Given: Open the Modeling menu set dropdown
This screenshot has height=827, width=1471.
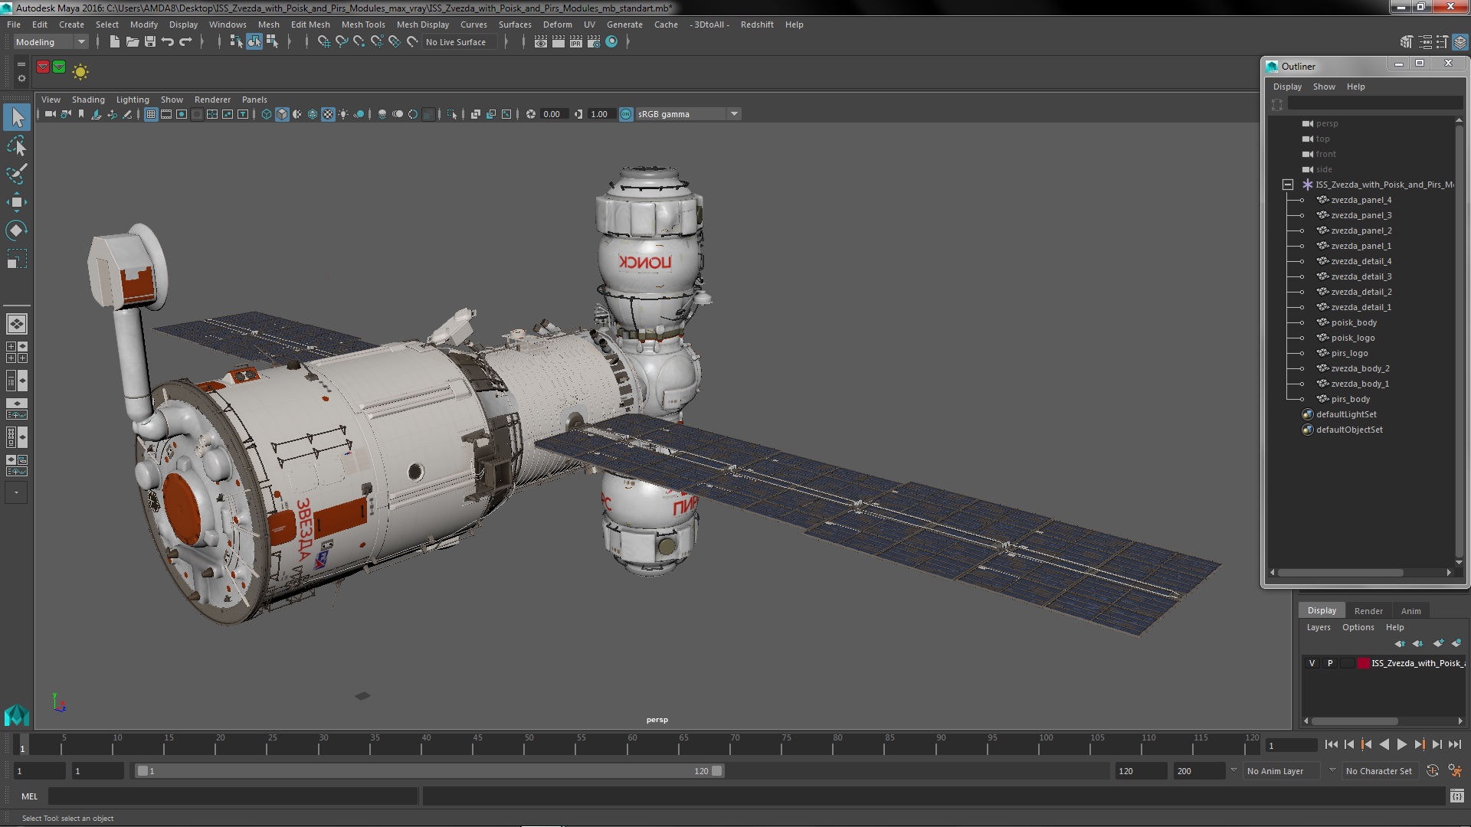Looking at the screenshot, I should click(x=51, y=42).
